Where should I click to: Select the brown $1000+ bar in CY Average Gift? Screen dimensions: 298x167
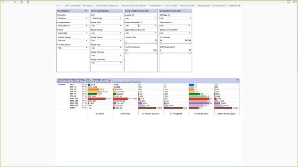click(x=173, y=108)
